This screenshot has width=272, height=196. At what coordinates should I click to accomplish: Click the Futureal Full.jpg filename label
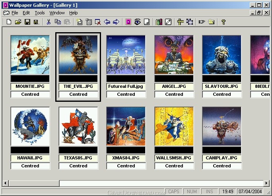click(x=126, y=86)
